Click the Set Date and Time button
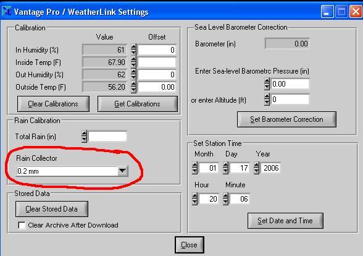Screen dimensions: 363x256 pyautogui.click(x=285, y=221)
